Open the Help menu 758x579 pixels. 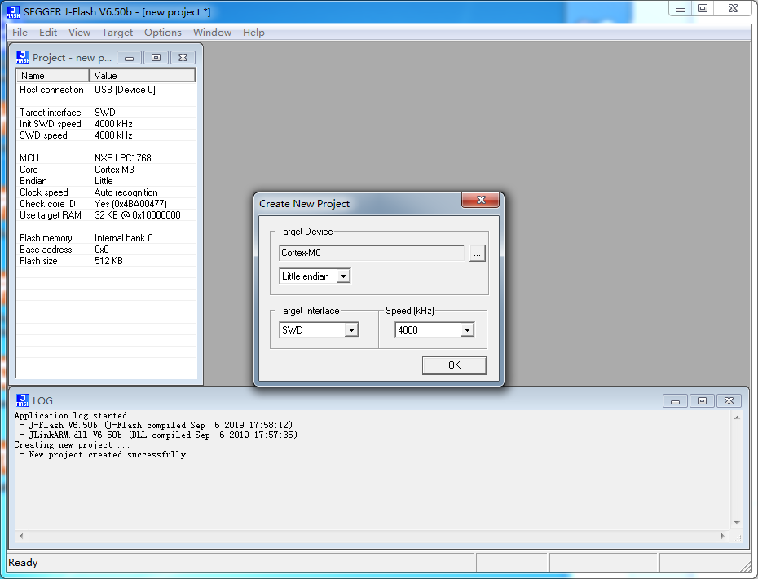(253, 33)
